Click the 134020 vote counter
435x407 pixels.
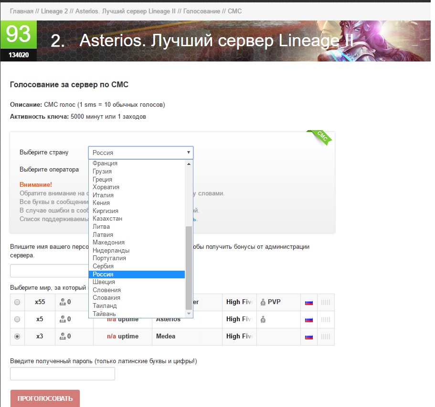pyautogui.click(x=19, y=55)
